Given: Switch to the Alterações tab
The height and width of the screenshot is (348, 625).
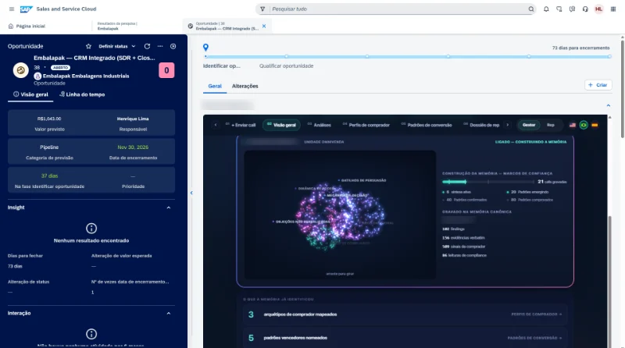Looking at the screenshot, I should tap(245, 86).
